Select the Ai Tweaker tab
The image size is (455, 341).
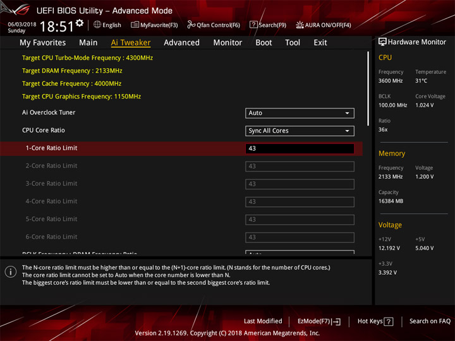click(x=131, y=43)
